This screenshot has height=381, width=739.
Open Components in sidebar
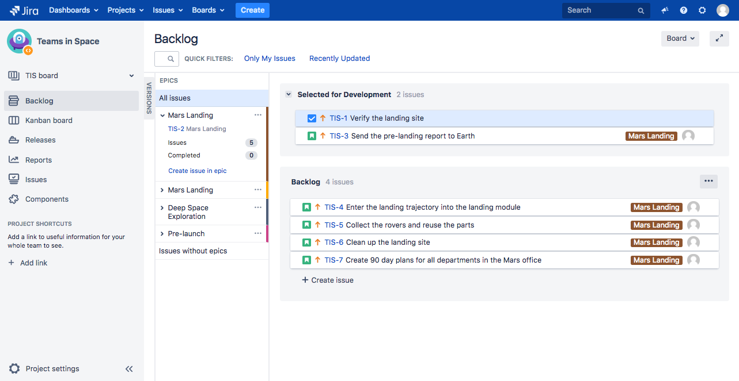(x=71, y=199)
